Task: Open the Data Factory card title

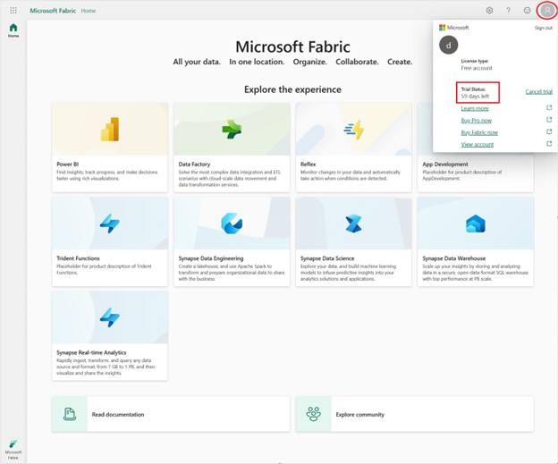Action: click(194, 164)
